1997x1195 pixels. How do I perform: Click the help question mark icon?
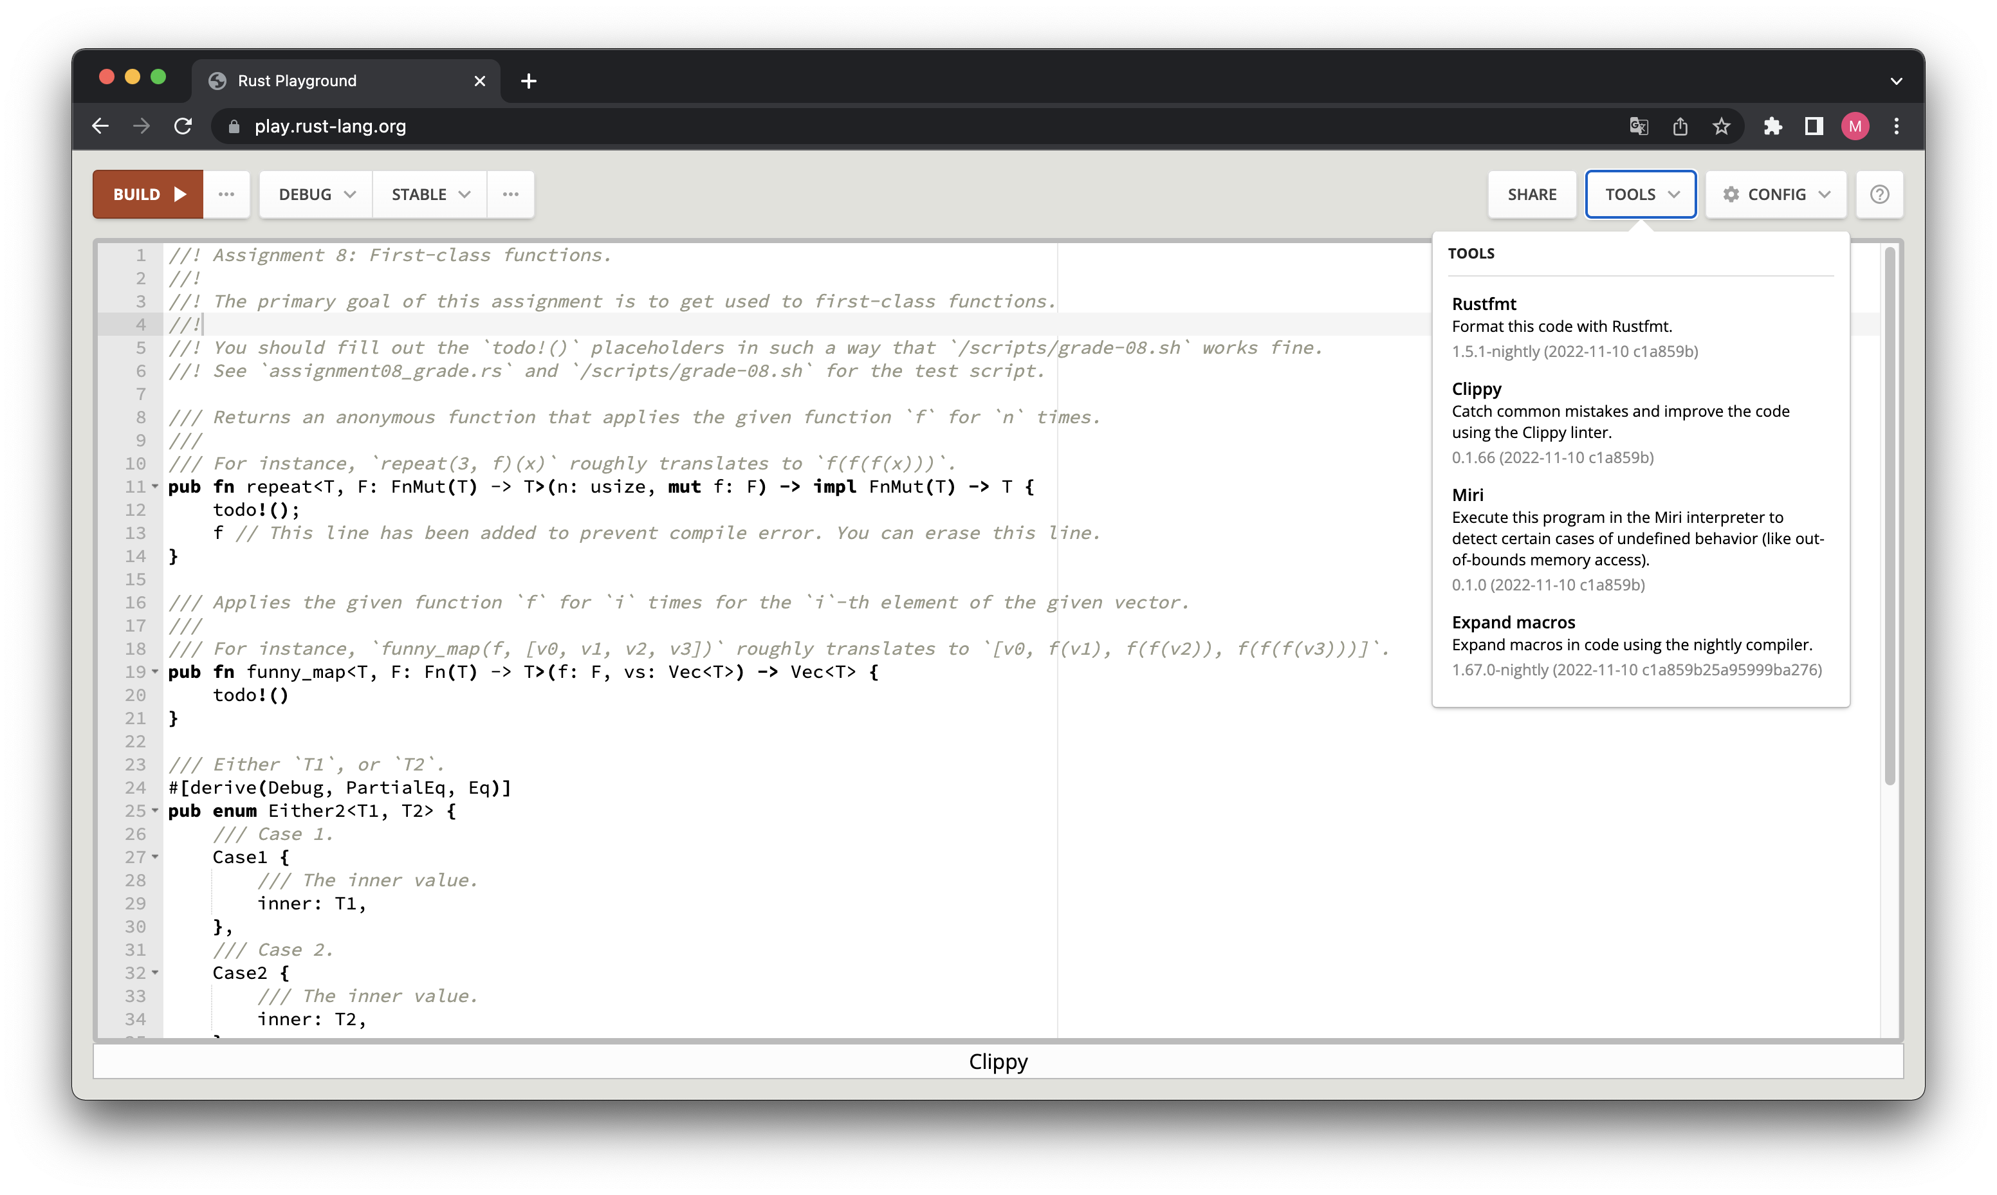1879,193
